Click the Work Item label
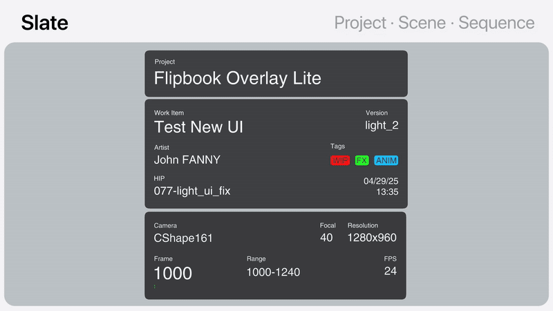Screen dimensions: 553x311 169,113
